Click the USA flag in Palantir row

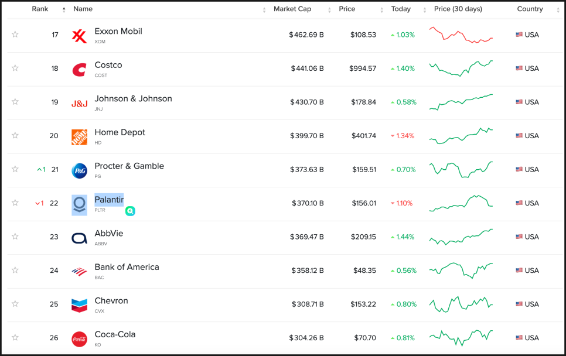pos(519,203)
